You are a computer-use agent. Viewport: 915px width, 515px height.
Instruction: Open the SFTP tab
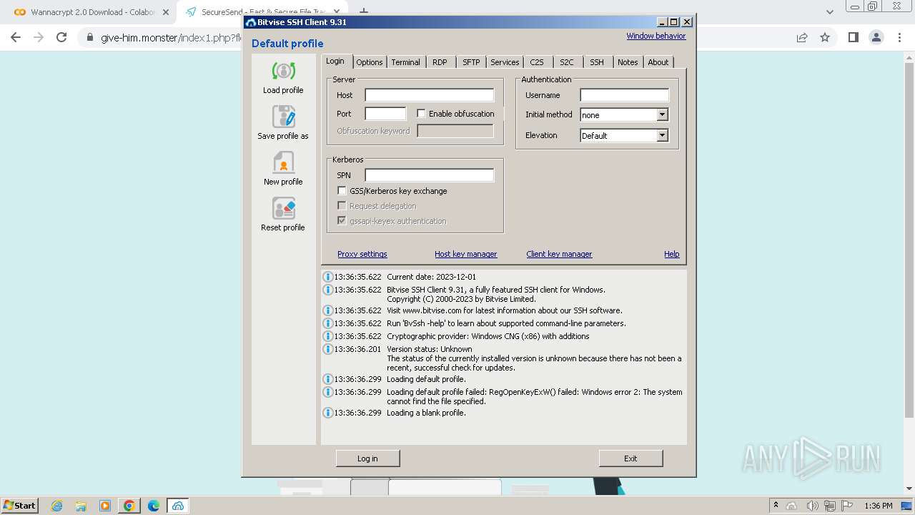pyautogui.click(x=471, y=62)
